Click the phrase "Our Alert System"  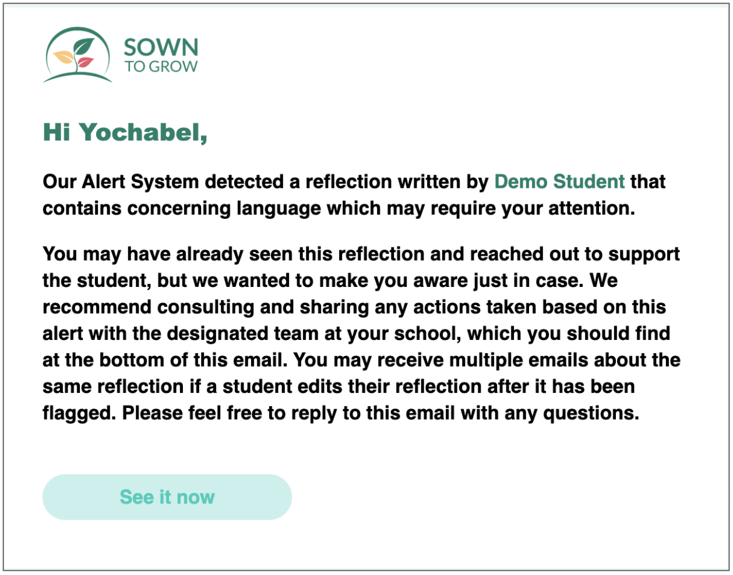pyautogui.click(x=121, y=182)
